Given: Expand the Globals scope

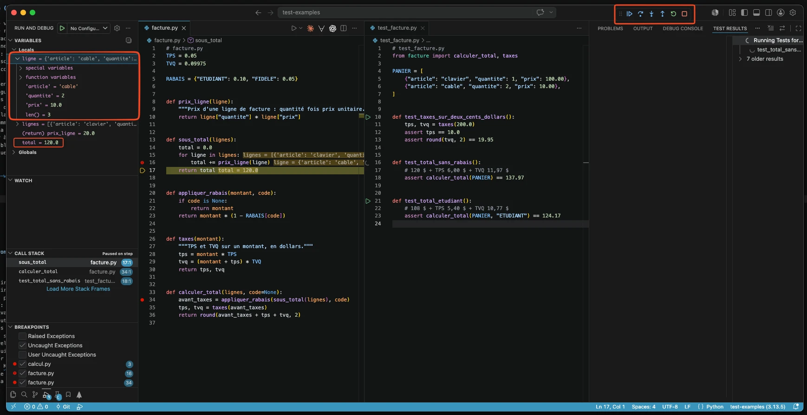Looking at the screenshot, I should point(14,152).
